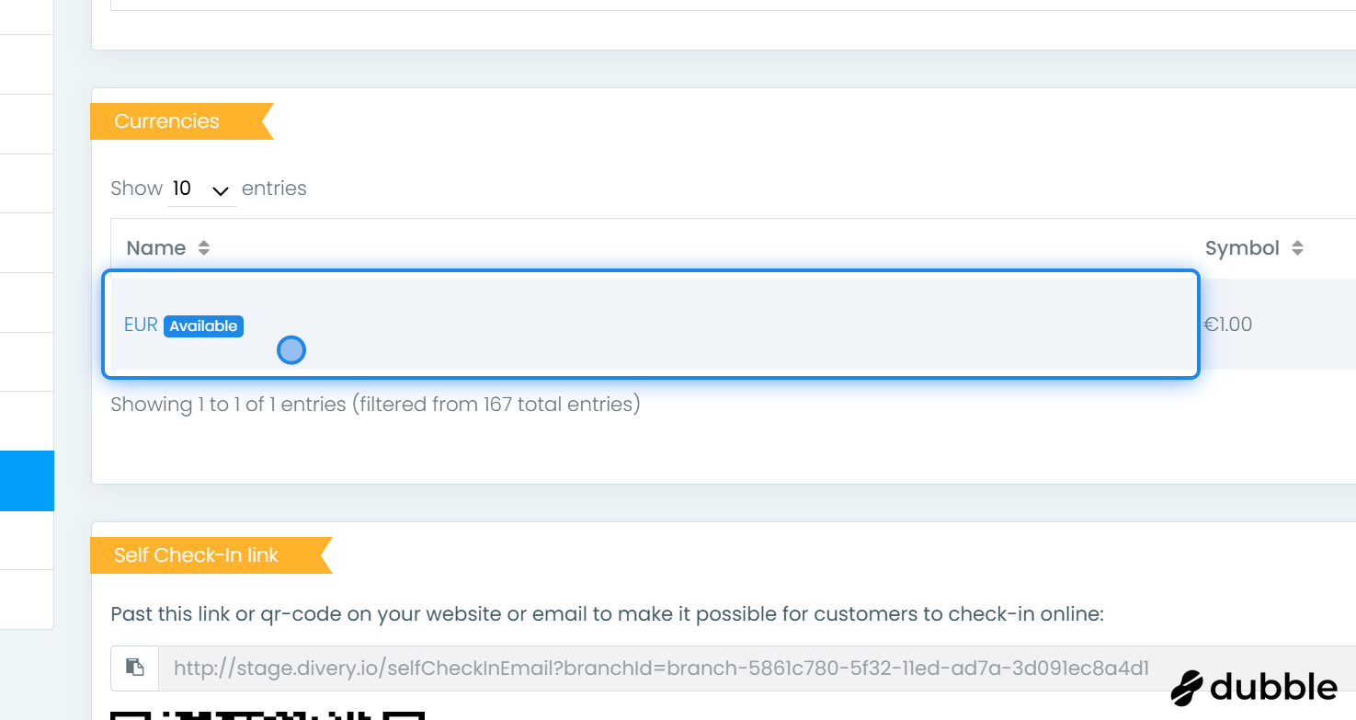This screenshot has height=720, width=1356.
Task: Click the copy icon beside check-in URL
Action: tap(135, 668)
